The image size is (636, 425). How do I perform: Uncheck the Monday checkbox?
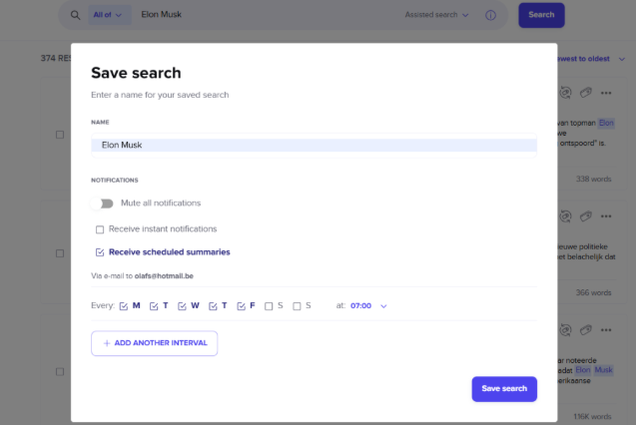click(x=124, y=306)
